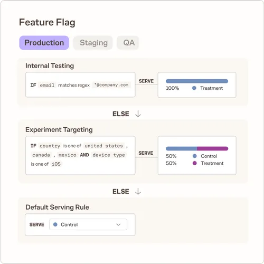
Task: Click the blue dot next to Control in Experiment Targeting
Action: [x=195, y=156]
